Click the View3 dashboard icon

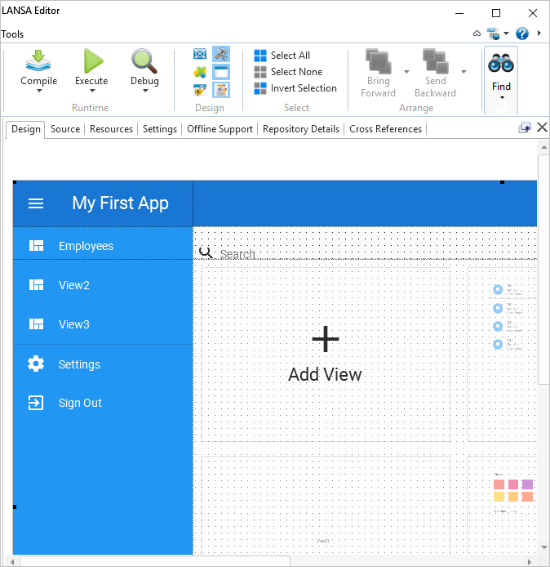coord(36,324)
